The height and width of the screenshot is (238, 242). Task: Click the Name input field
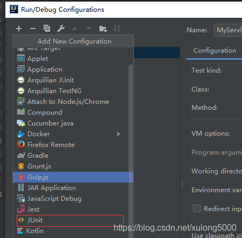coord(228,30)
